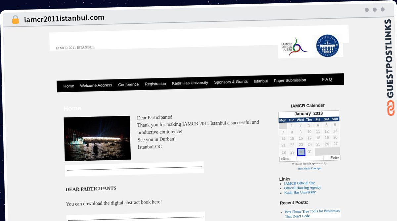Click the IAMCR Calender heading
Viewport: 397px width, 221px height.
[x=308, y=106]
